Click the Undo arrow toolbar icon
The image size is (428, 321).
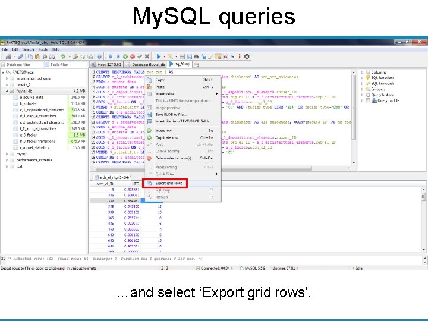[x=45, y=57]
